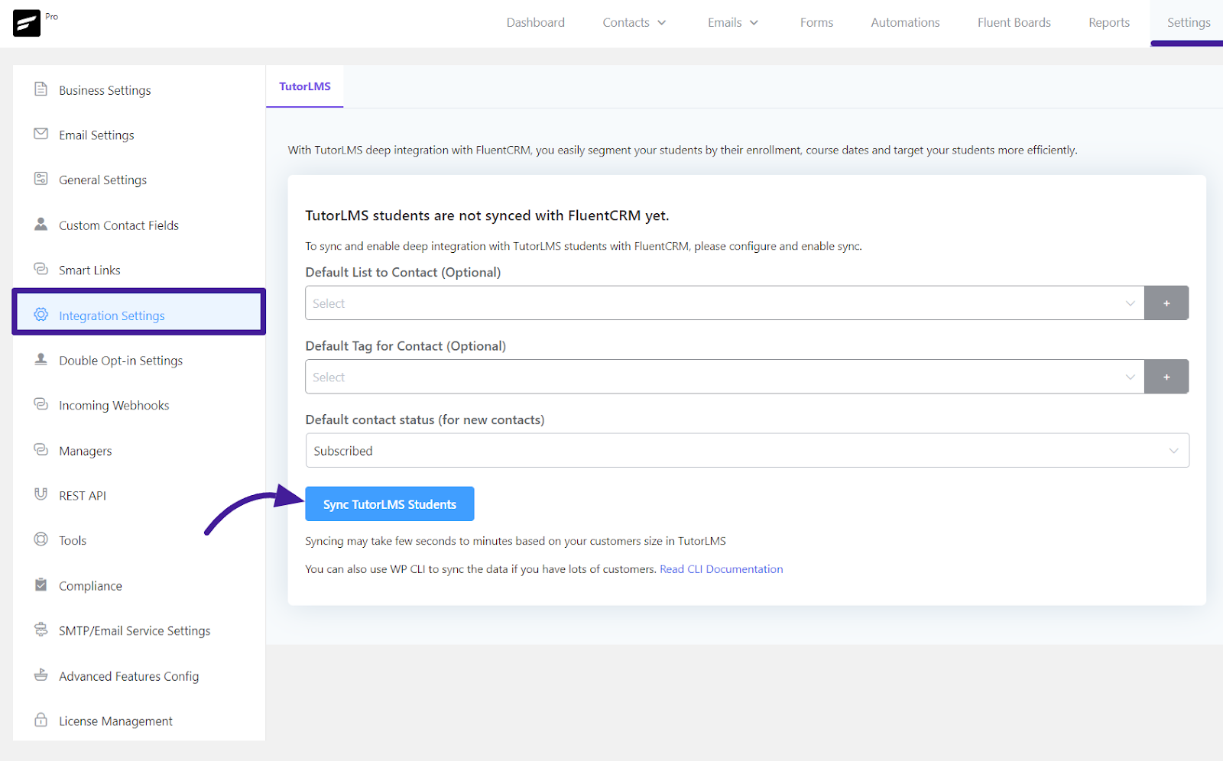1223x761 pixels.
Task: Expand the Emails menu chevron
Action: (754, 23)
